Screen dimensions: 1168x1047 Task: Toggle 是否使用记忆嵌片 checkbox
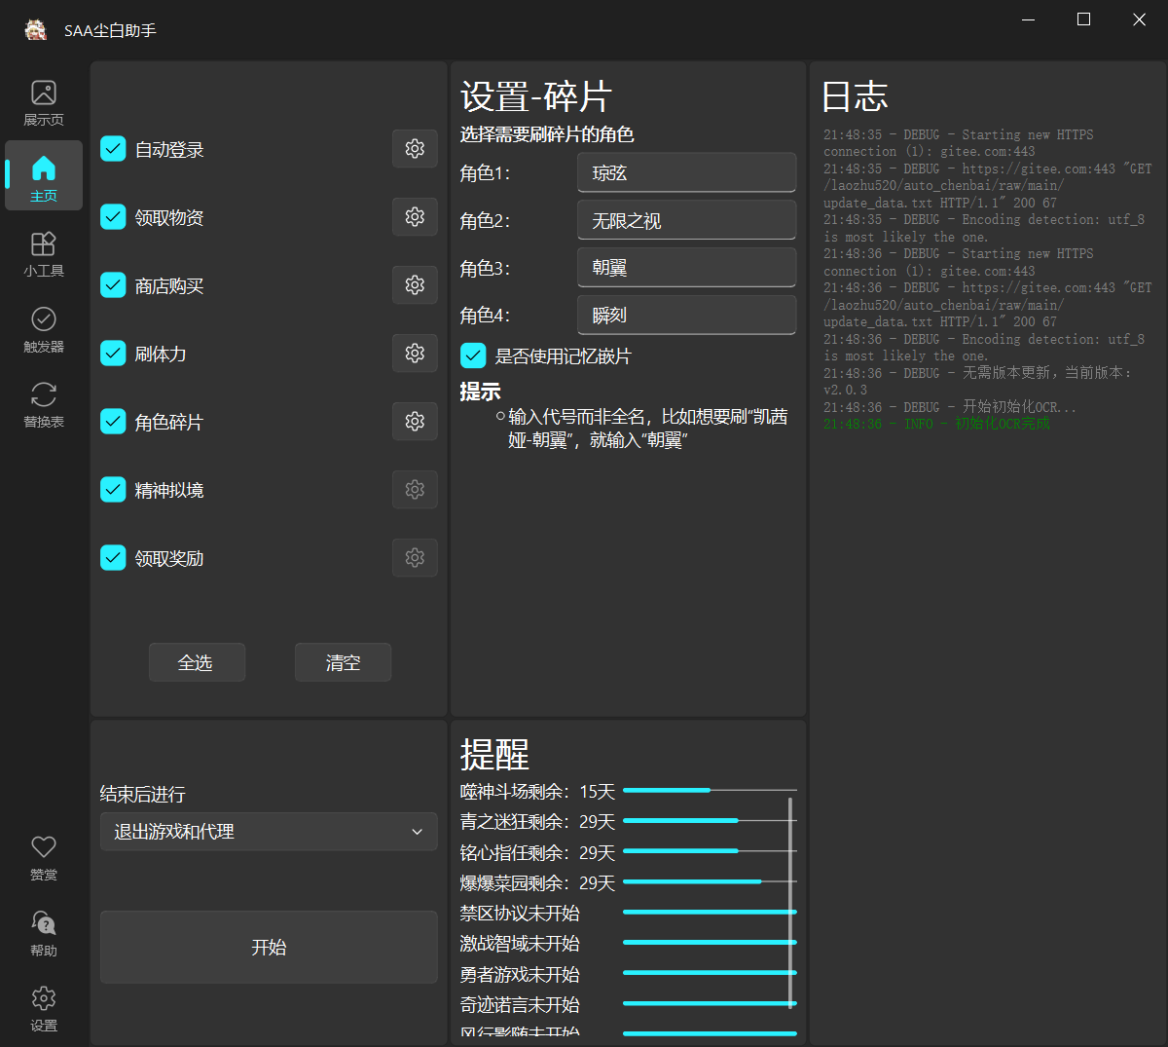coord(473,355)
